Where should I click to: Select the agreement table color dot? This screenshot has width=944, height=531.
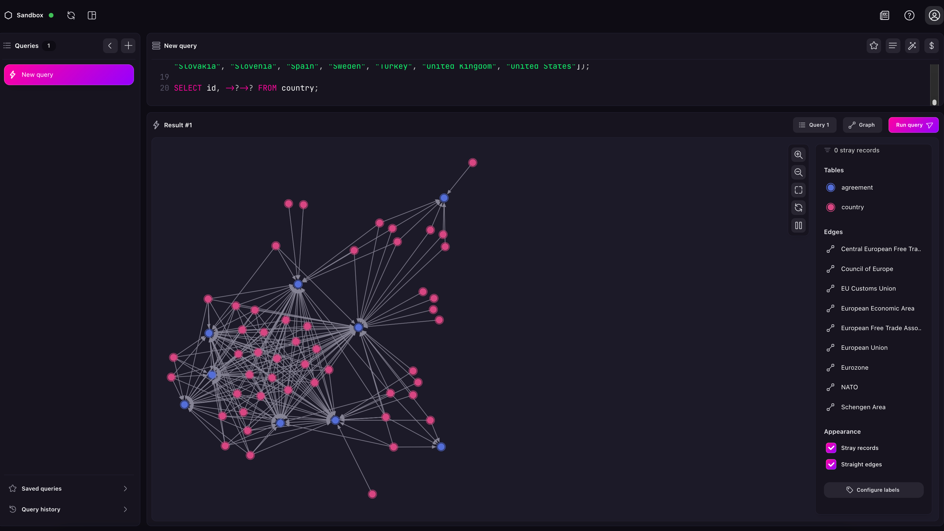click(x=831, y=187)
